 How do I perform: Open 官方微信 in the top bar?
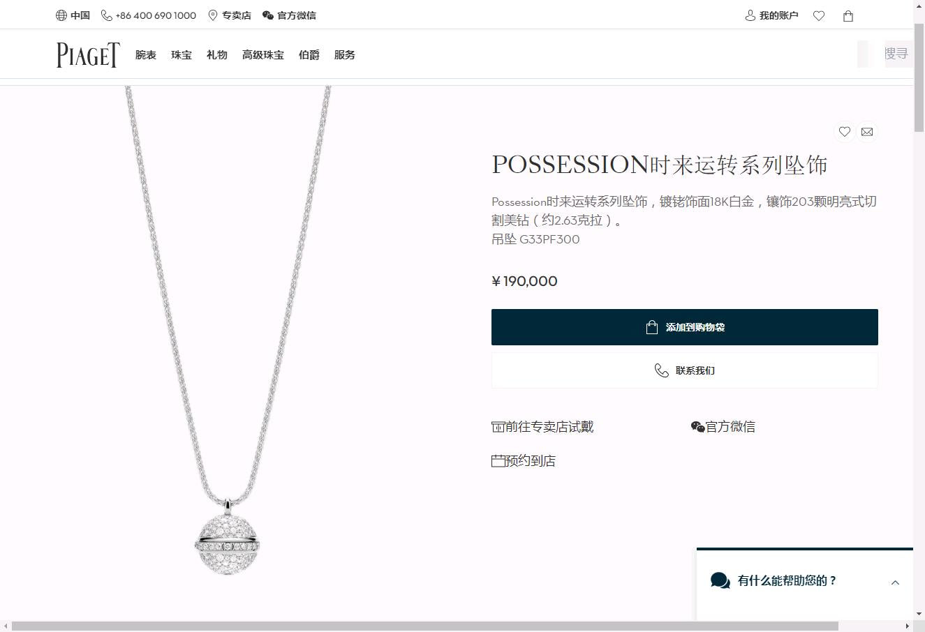point(289,15)
